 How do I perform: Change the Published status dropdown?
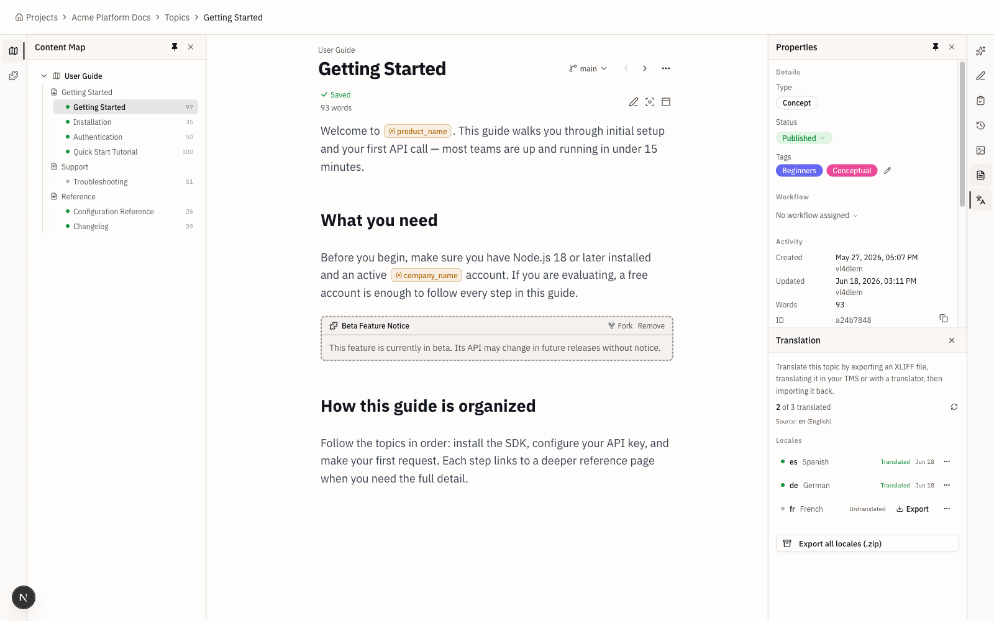(804, 138)
